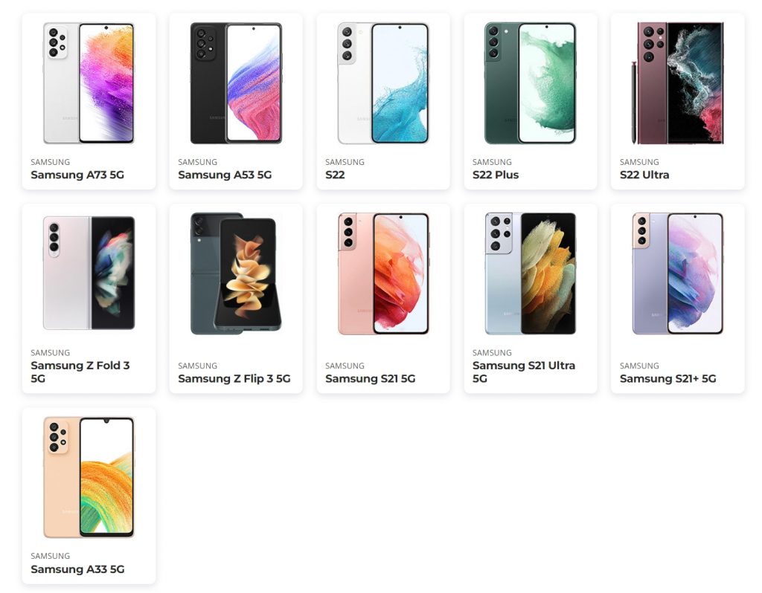Image resolution: width=762 pixels, height=593 pixels.
Task: Open the S22 Ultra product name link
Action: (x=644, y=175)
